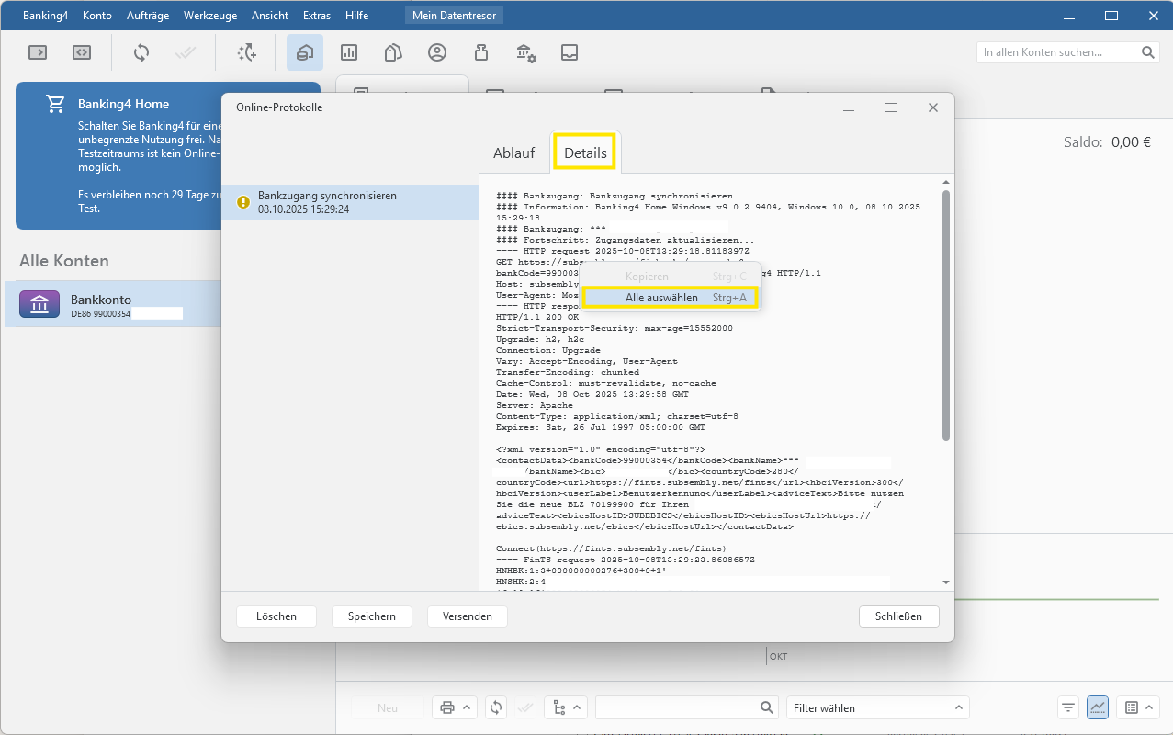Click the Schließen button

coord(899,616)
